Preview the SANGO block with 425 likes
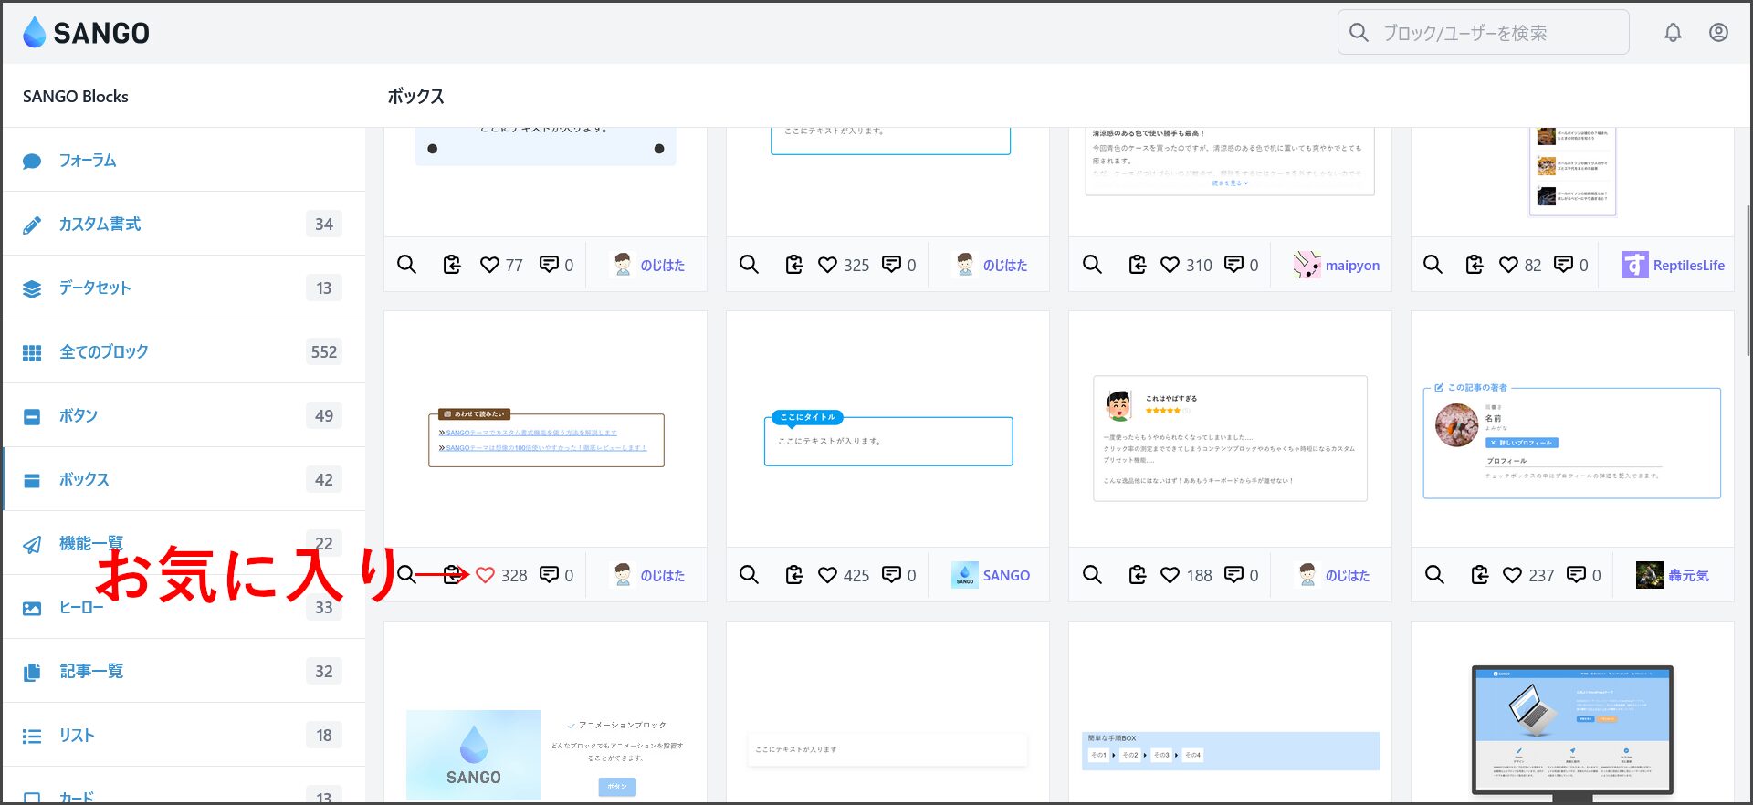 749,575
